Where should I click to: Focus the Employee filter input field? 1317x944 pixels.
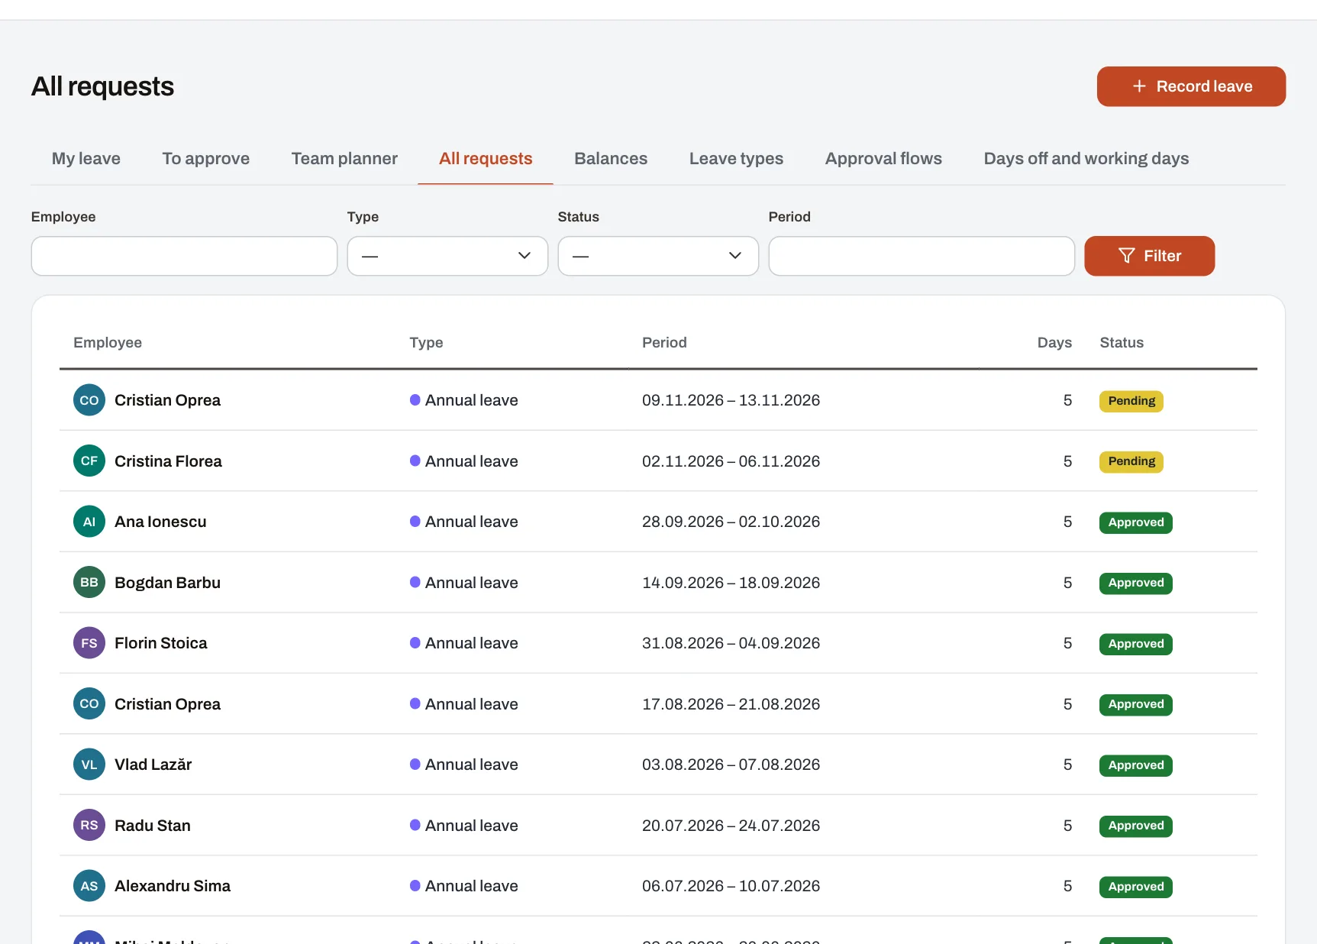pyautogui.click(x=184, y=256)
